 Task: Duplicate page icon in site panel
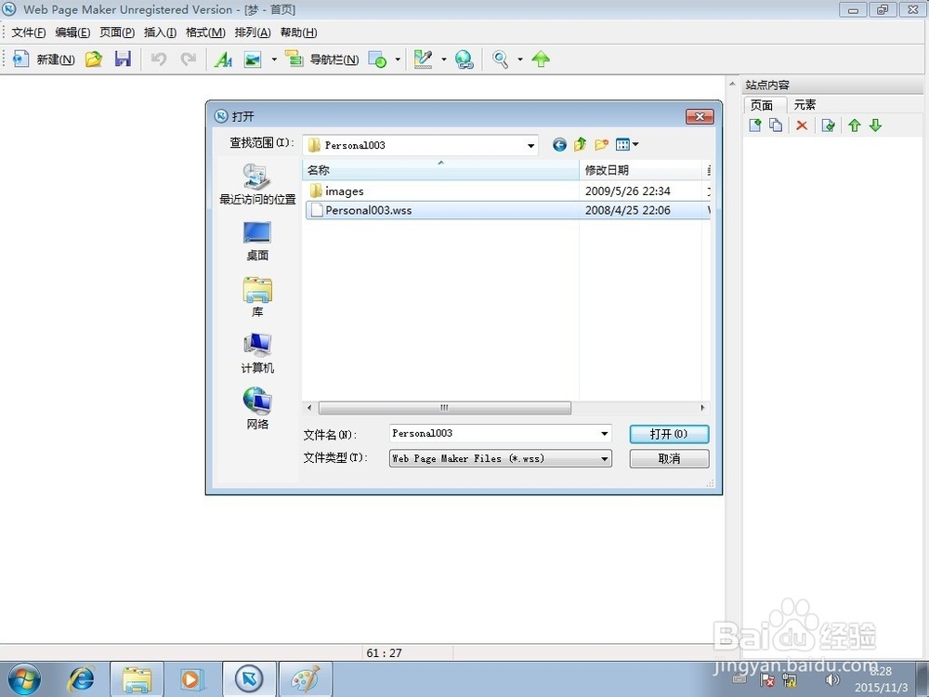point(776,125)
